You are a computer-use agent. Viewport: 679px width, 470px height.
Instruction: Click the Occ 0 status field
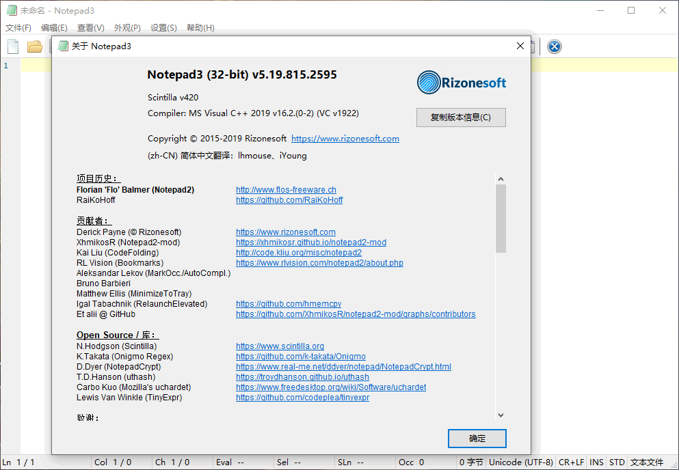point(426,462)
